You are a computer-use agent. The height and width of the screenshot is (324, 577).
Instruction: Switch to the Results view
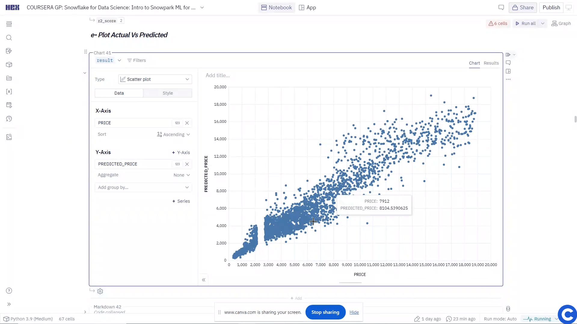[x=491, y=63]
